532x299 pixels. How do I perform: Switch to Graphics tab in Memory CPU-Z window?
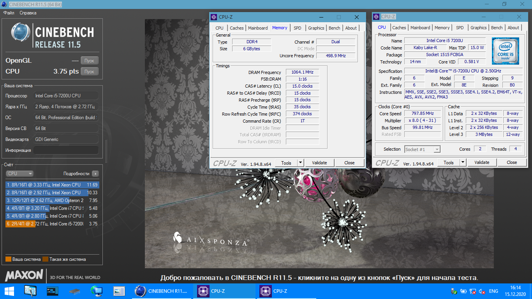(x=316, y=28)
